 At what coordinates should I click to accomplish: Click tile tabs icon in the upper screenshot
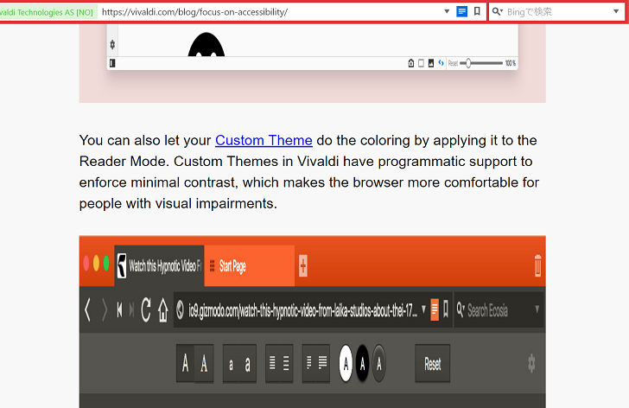(x=421, y=63)
